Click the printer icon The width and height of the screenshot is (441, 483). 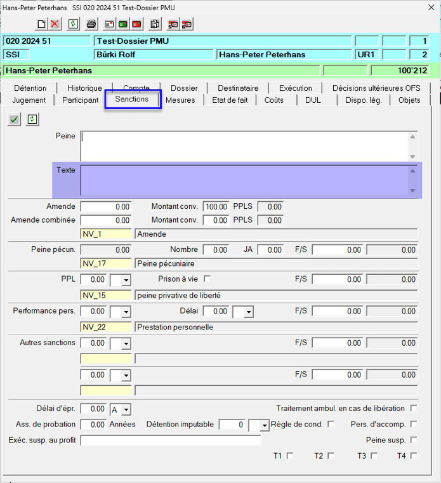click(x=91, y=24)
